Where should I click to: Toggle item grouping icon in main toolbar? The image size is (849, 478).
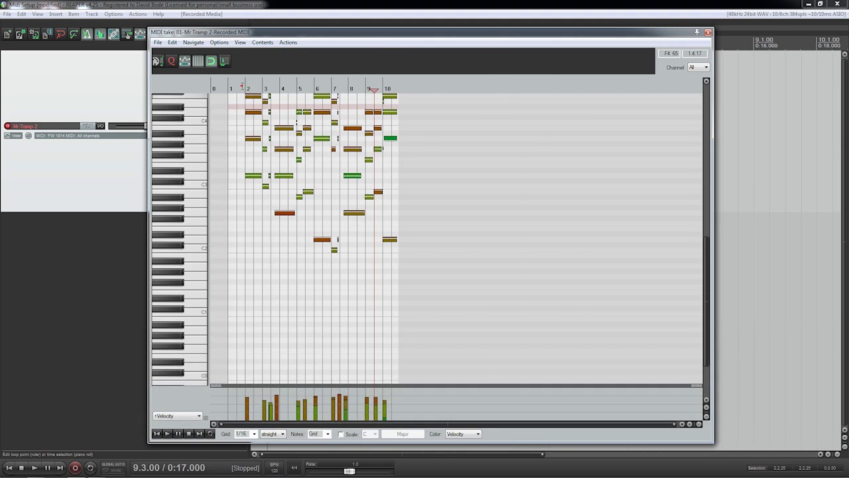pyautogui.click(x=113, y=34)
